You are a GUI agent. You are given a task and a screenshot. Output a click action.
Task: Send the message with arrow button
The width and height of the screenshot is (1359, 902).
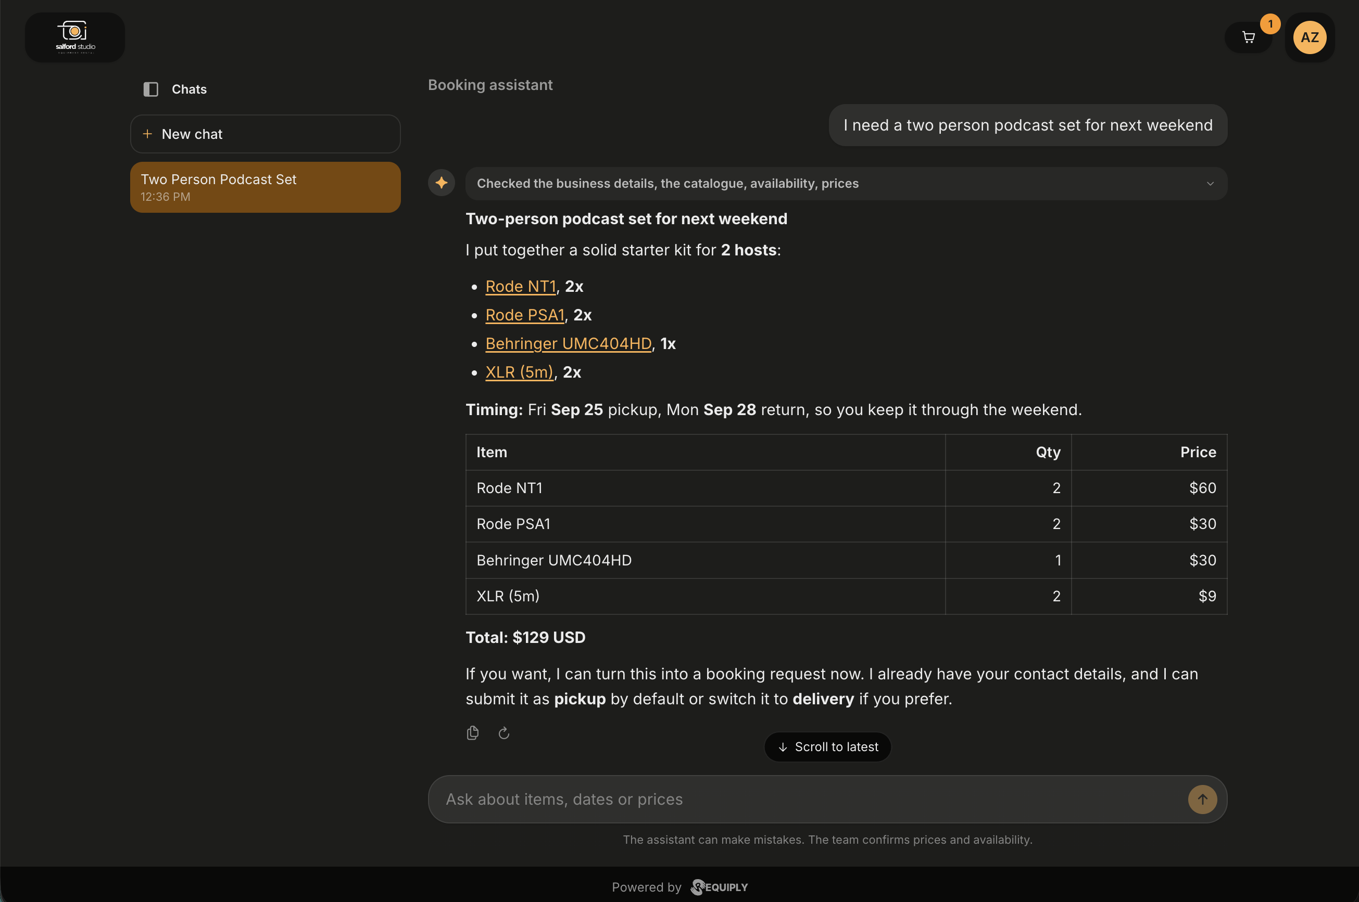point(1202,799)
